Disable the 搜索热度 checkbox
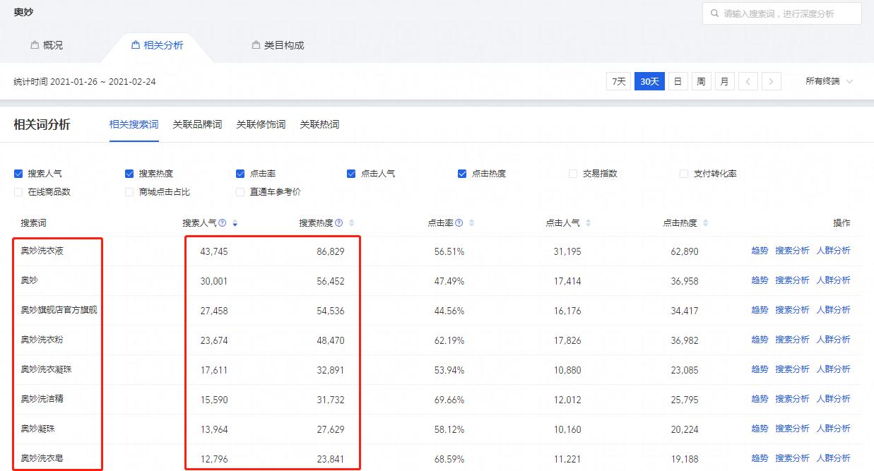 pyautogui.click(x=129, y=173)
